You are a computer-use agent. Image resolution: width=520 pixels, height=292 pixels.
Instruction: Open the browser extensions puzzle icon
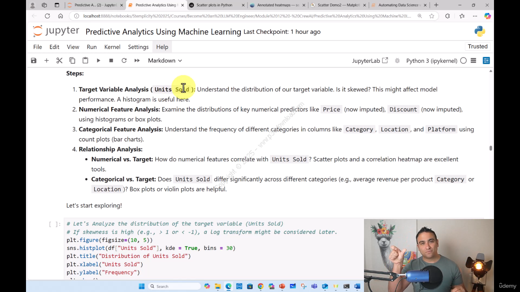click(448, 16)
